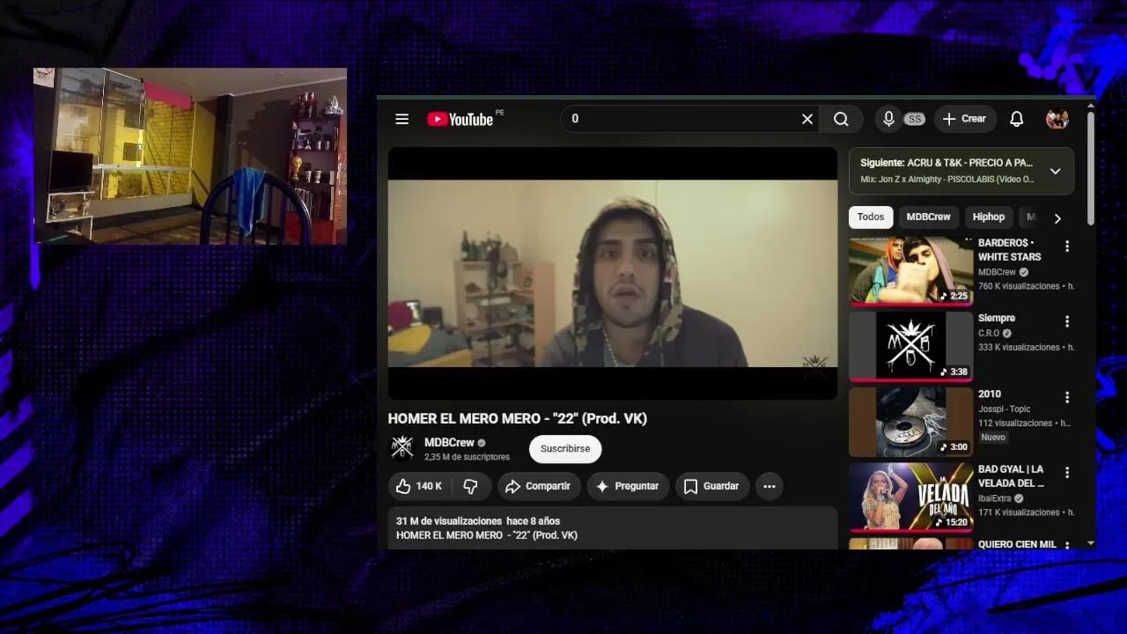
Task: Like the video with 140 K likes
Action: [419, 486]
